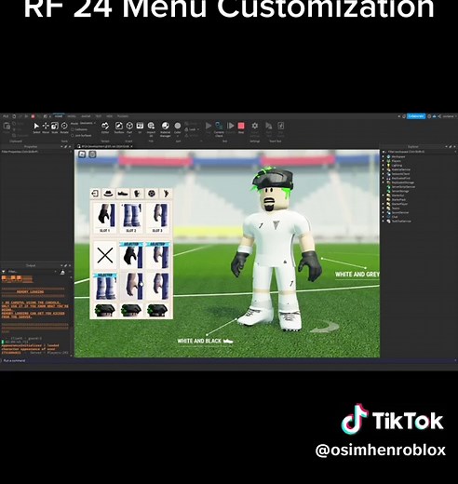Choose the Move tool
This screenshot has width=458, height=484.
[x=46, y=128]
